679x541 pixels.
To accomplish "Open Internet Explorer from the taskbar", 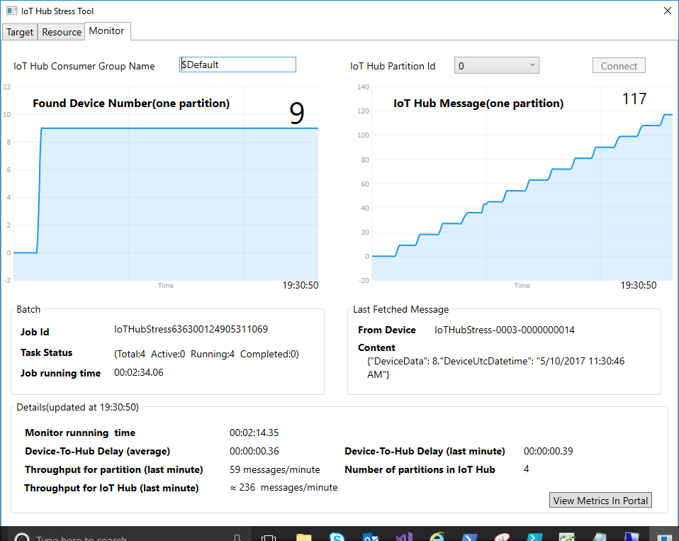I will tap(437, 537).
